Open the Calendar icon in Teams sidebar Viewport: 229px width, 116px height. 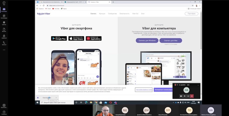tap(4, 17)
